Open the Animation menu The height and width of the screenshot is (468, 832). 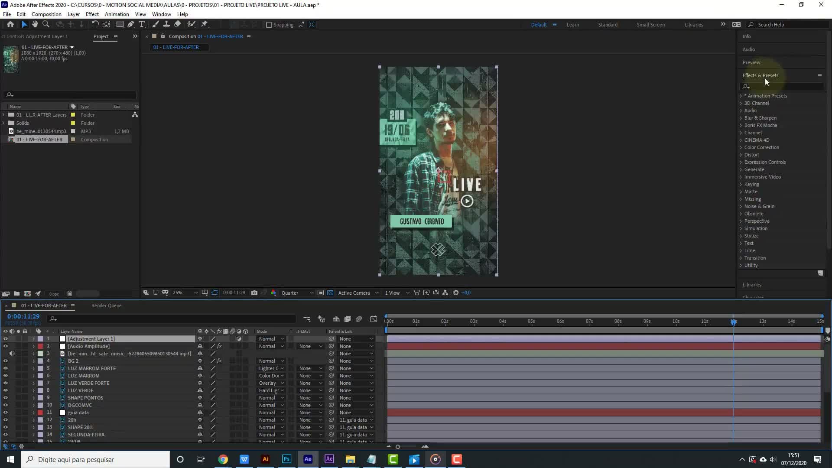coord(117,14)
